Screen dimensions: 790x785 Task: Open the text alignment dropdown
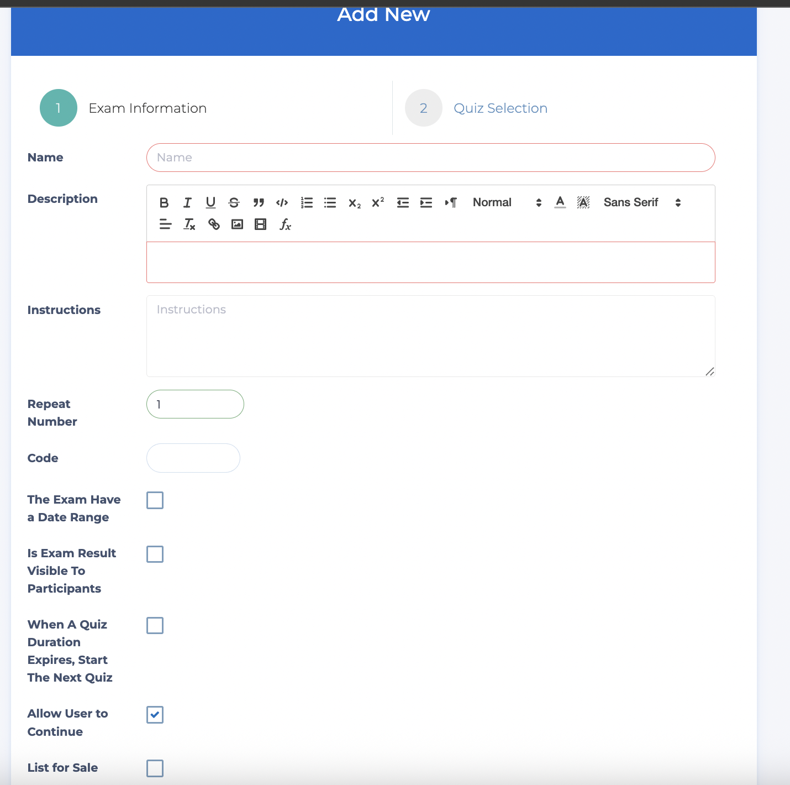tap(165, 224)
